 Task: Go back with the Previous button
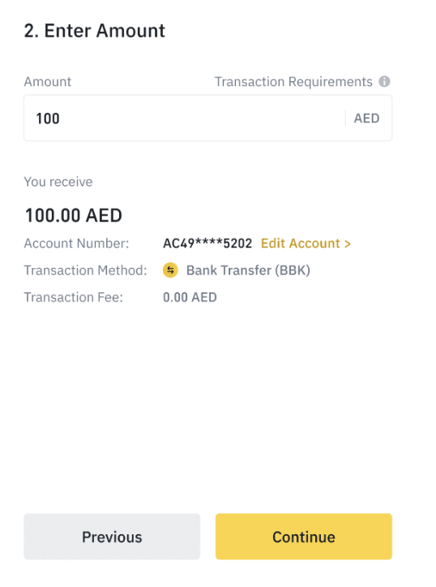tap(112, 537)
